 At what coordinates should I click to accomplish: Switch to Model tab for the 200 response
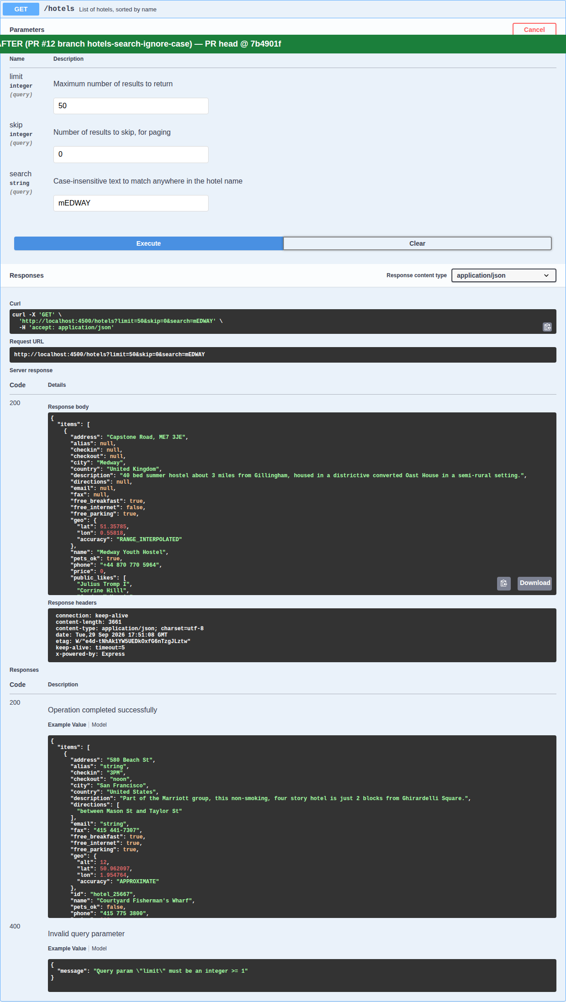pos(99,725)
